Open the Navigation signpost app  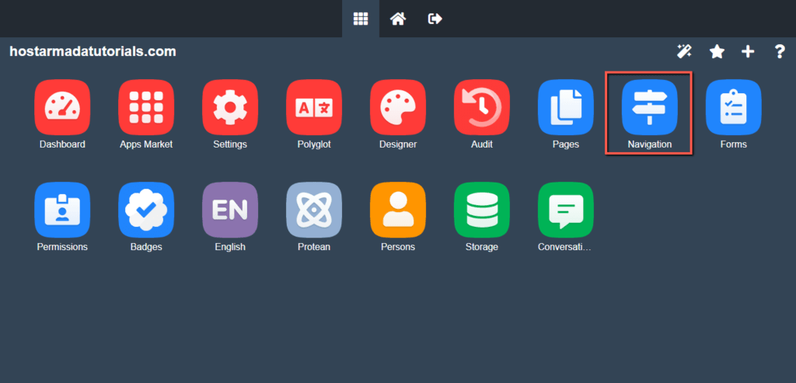click(x=650, y=107)
